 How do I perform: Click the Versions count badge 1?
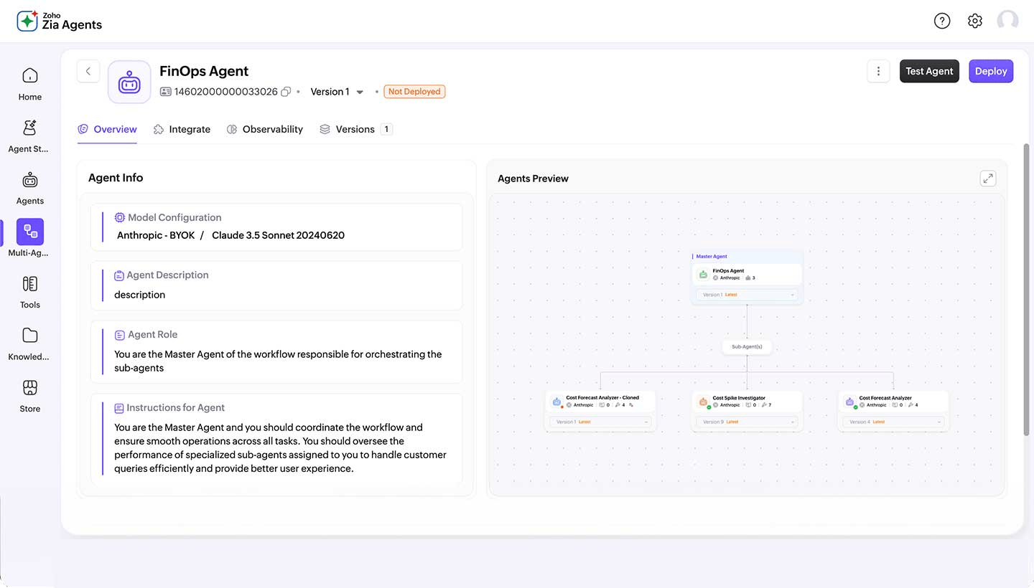click(386, 129)
